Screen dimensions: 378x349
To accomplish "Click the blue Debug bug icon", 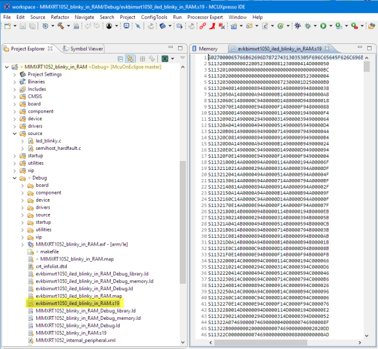I will (298, 26).
